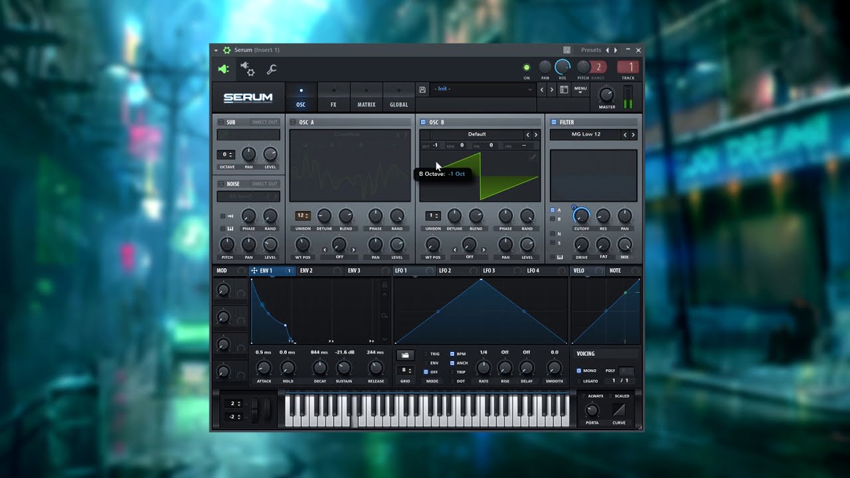Viewport: 850px width, 478px height.
Task: Click the OSC A Detune knob
Action: click(324, 215)
